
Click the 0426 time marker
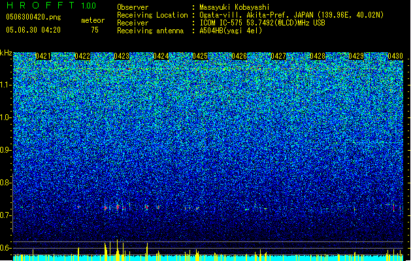(x=239, y=56)
